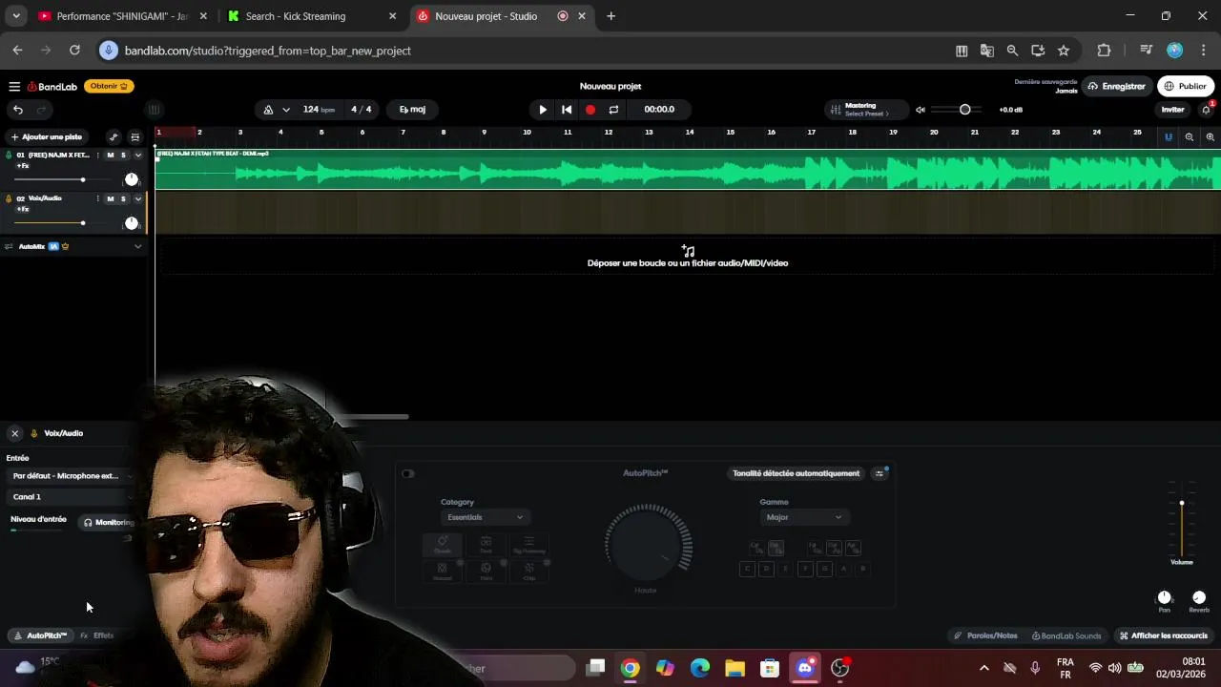Enable the AutoPitch power switch

tap(408, 473)
